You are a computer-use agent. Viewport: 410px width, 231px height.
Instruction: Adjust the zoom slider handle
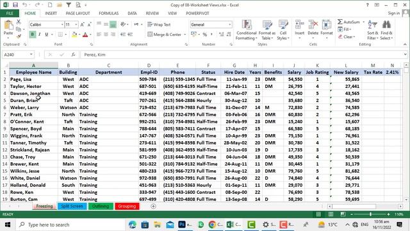(370, 214)
